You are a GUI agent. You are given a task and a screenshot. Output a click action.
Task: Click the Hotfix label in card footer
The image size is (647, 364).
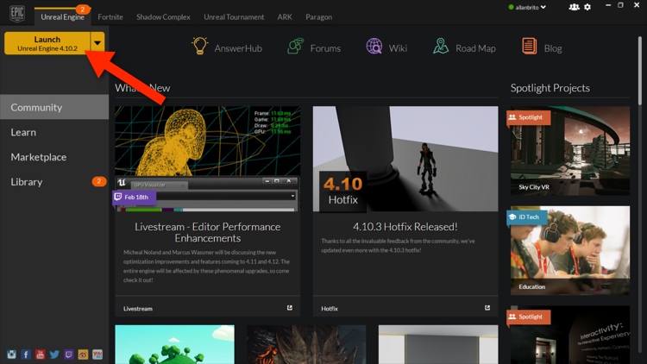tap(330, 308)
